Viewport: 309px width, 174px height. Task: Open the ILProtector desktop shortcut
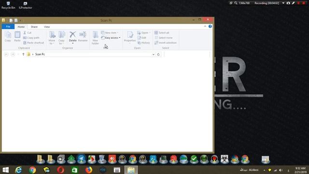point(26,5)
